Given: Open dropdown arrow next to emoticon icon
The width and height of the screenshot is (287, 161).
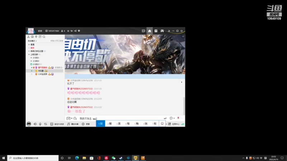Looking at the screenshot, I should point(71,118).
